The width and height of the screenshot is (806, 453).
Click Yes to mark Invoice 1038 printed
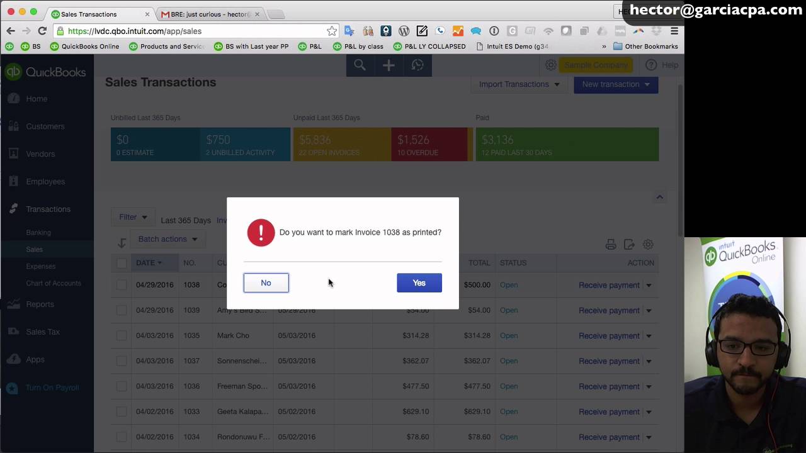pyautogui.click(x=419, y=283)
